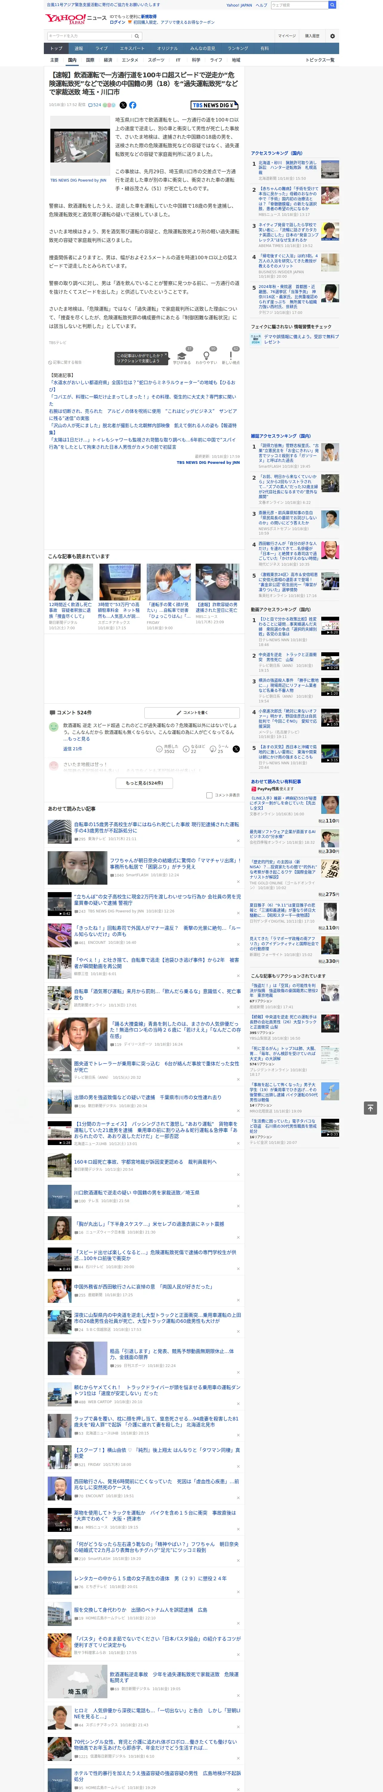
Task: Toggle the コメント非表示 checkbox
Action: pos(209,794)
